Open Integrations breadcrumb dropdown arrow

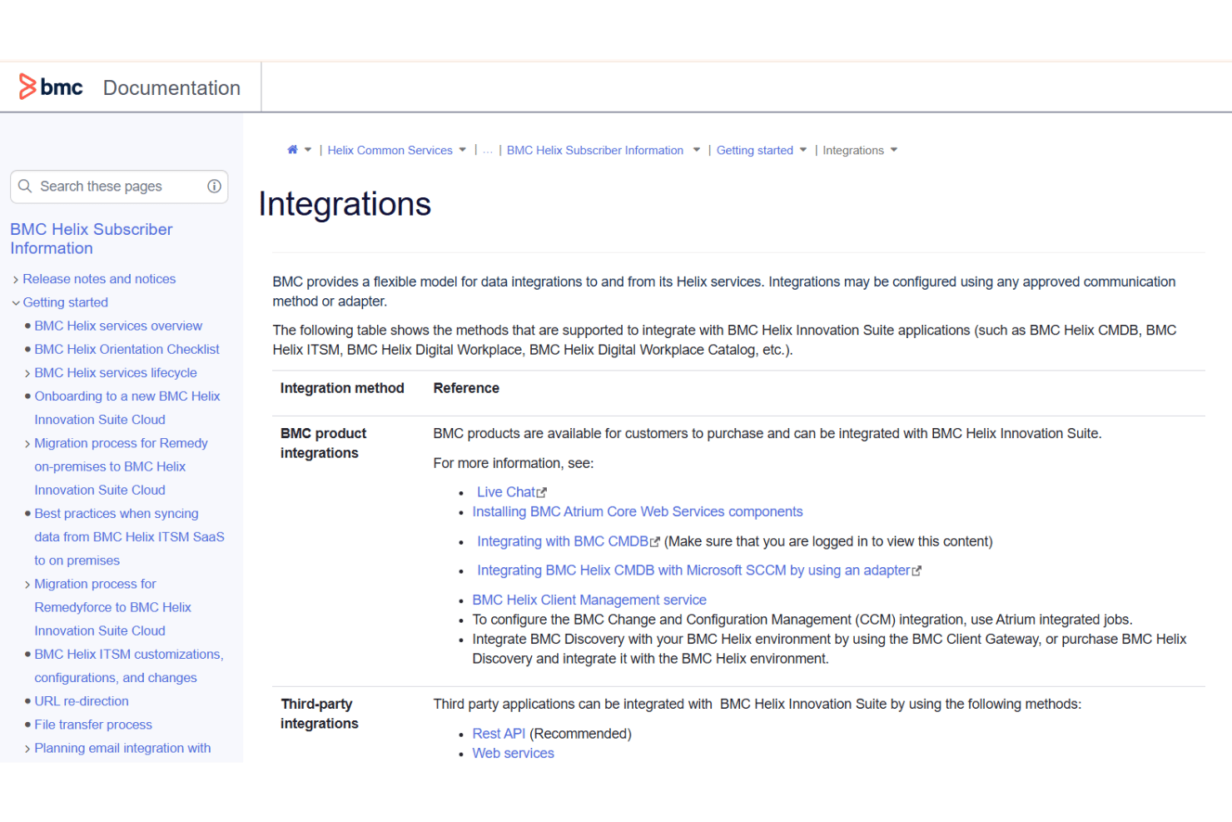click(894, 150)
